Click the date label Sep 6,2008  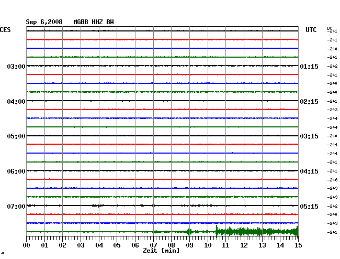[x=44, y=22]
